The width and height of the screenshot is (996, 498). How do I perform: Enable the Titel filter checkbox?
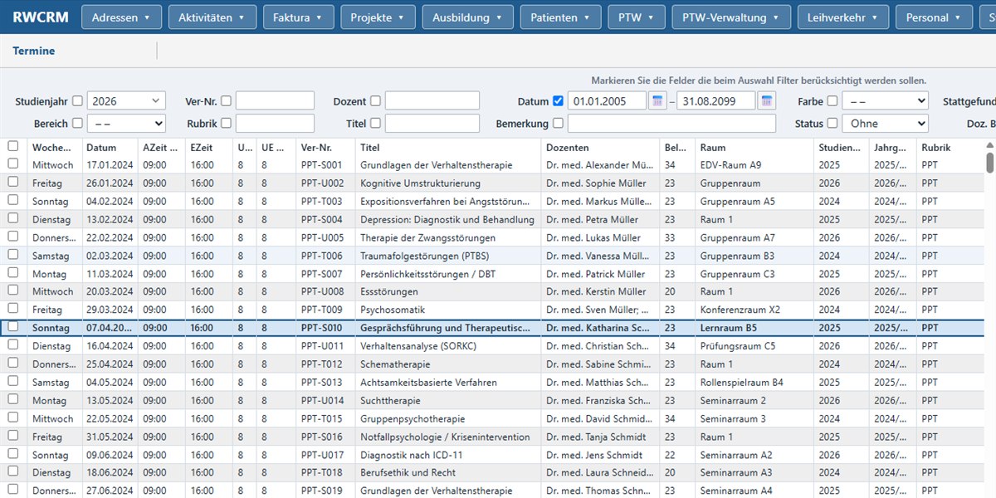[x=375, y=123]
